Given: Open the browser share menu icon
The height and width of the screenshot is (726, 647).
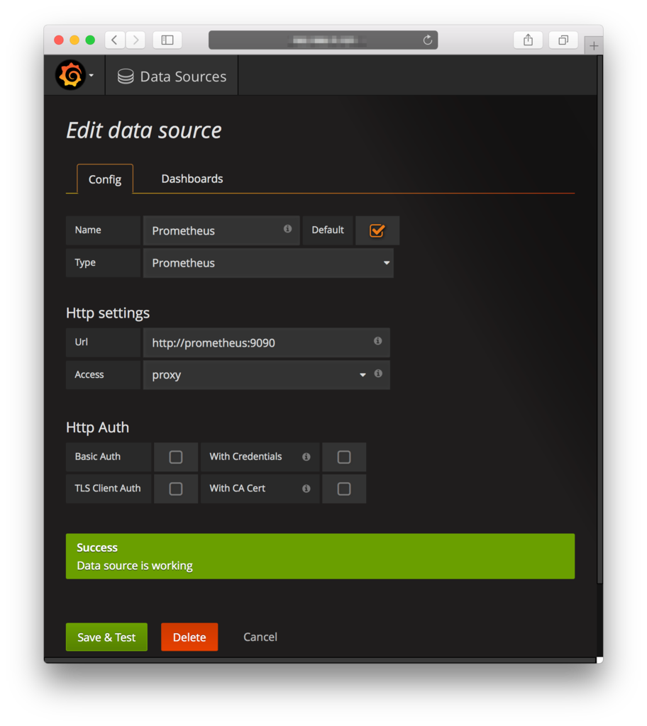Looking at the screenshot, I should pos(528,40).
